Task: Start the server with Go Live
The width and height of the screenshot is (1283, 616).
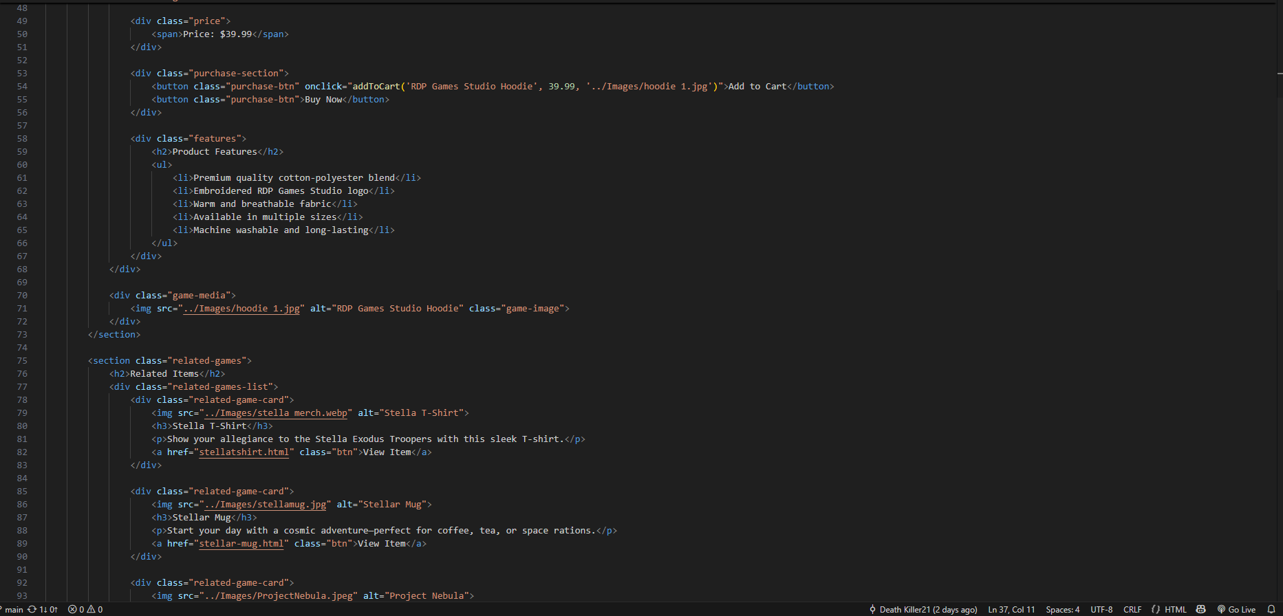Action: 1236,610
